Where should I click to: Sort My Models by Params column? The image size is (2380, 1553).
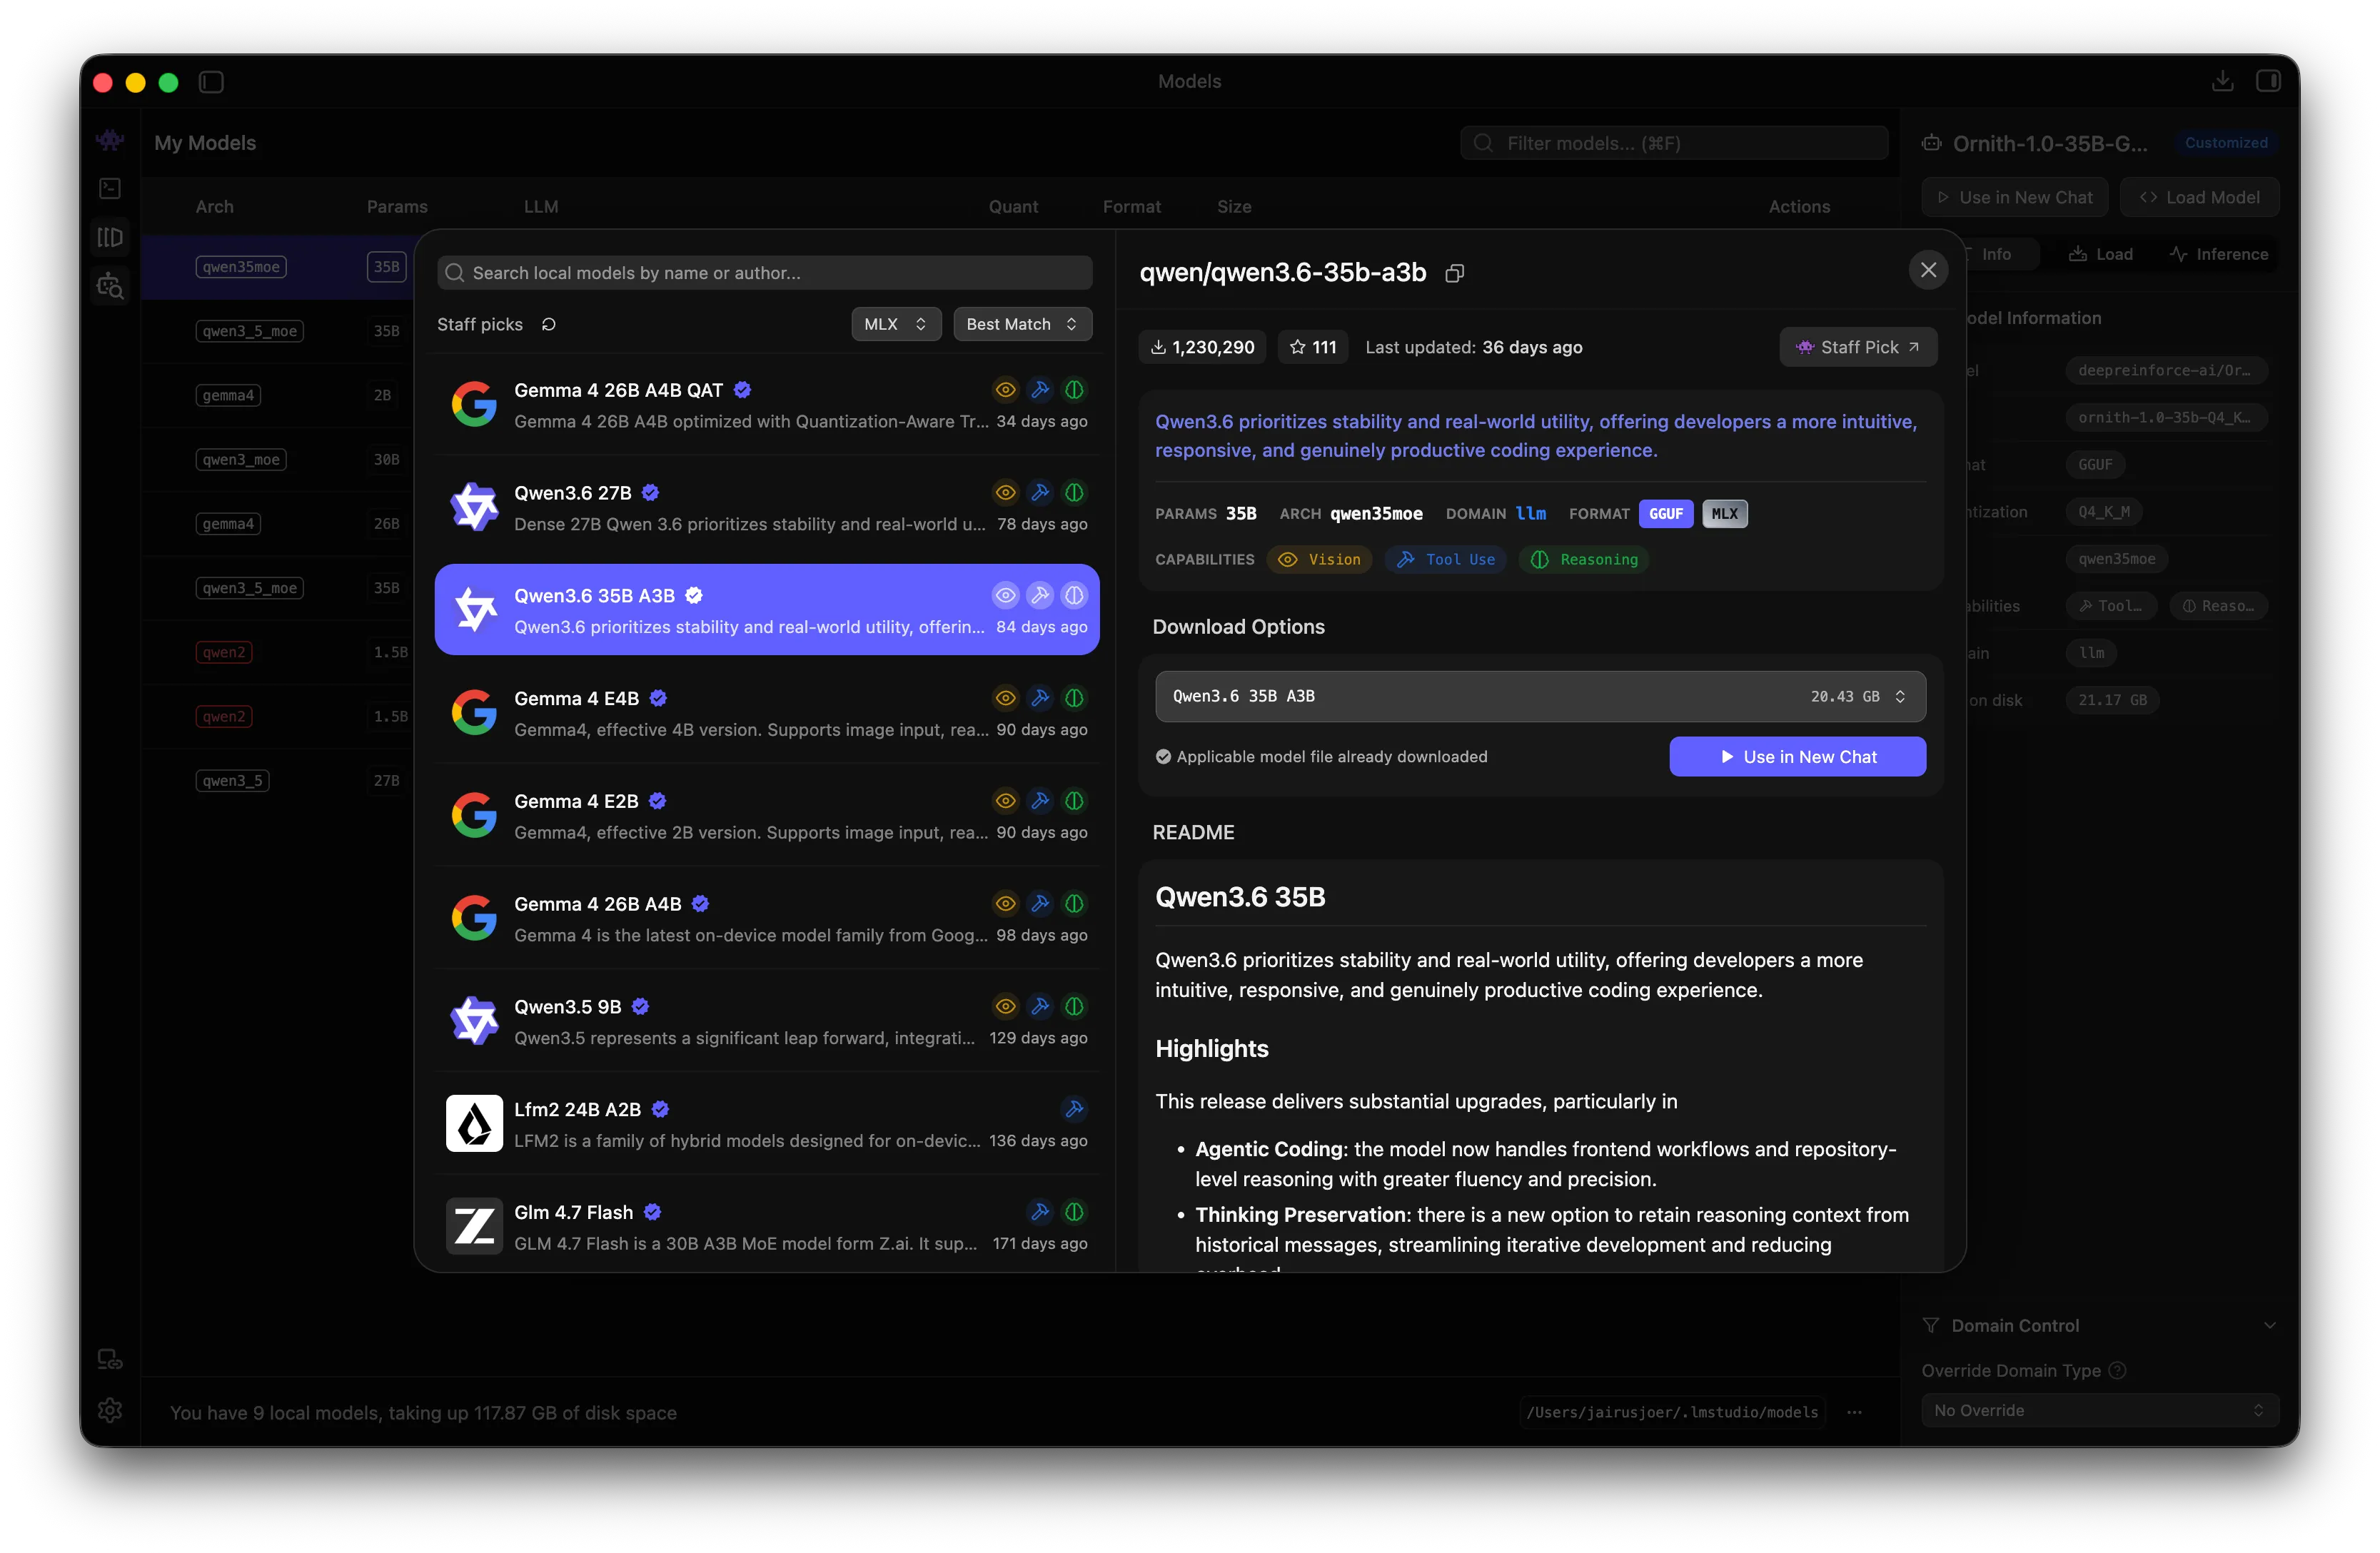click(397, 207)
